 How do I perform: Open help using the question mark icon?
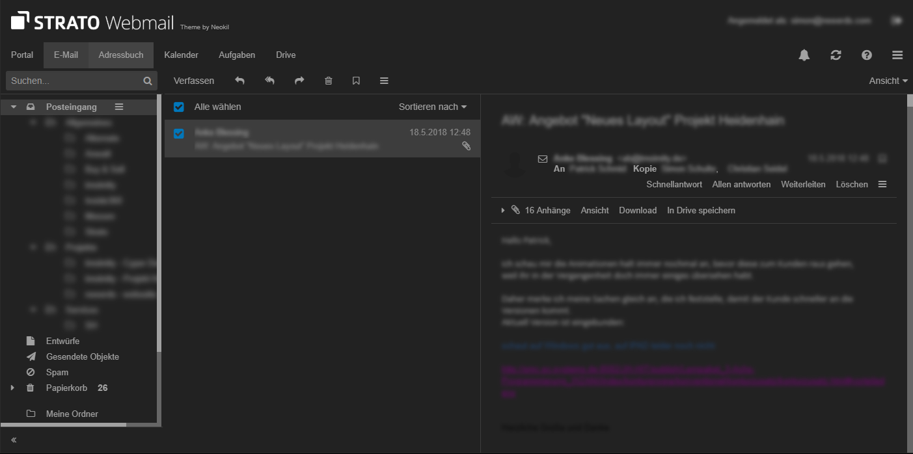866,55
